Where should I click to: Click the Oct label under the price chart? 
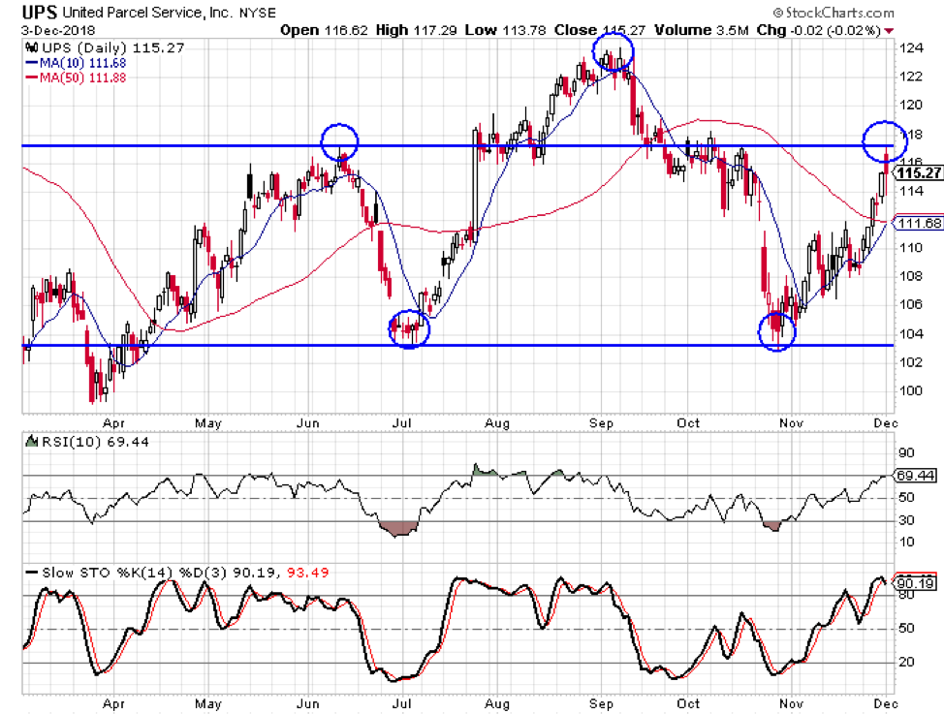pyautogui.click(x=688, y=423)
